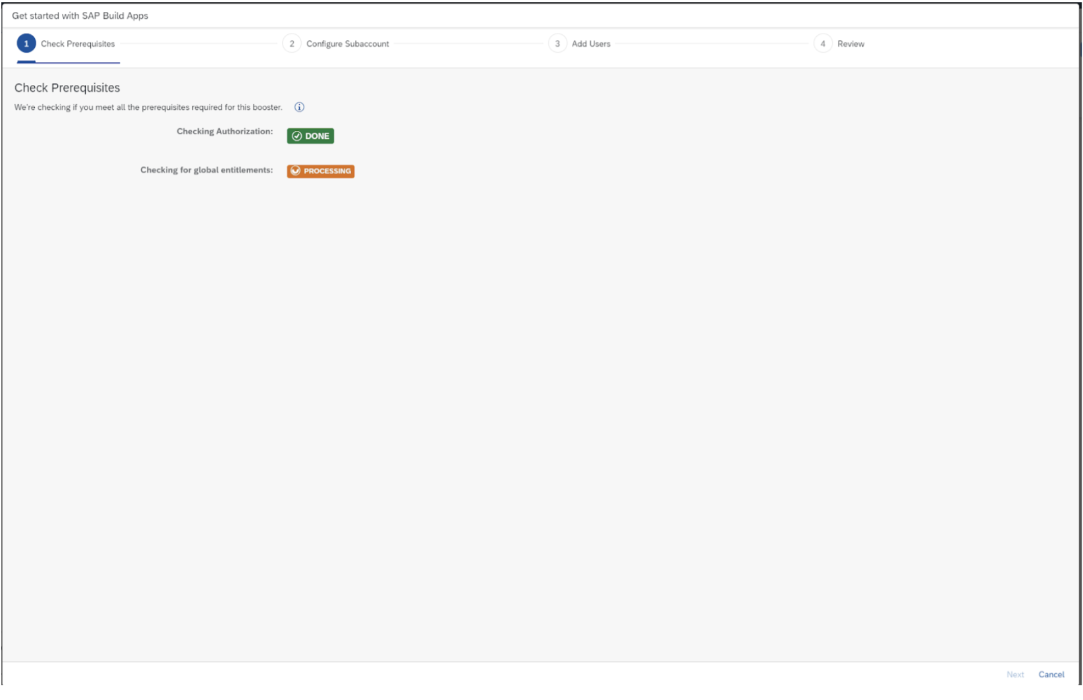Click the information icon next to booster message
The width and height of the screenshot is (1083, 700).
coord(300,107)
